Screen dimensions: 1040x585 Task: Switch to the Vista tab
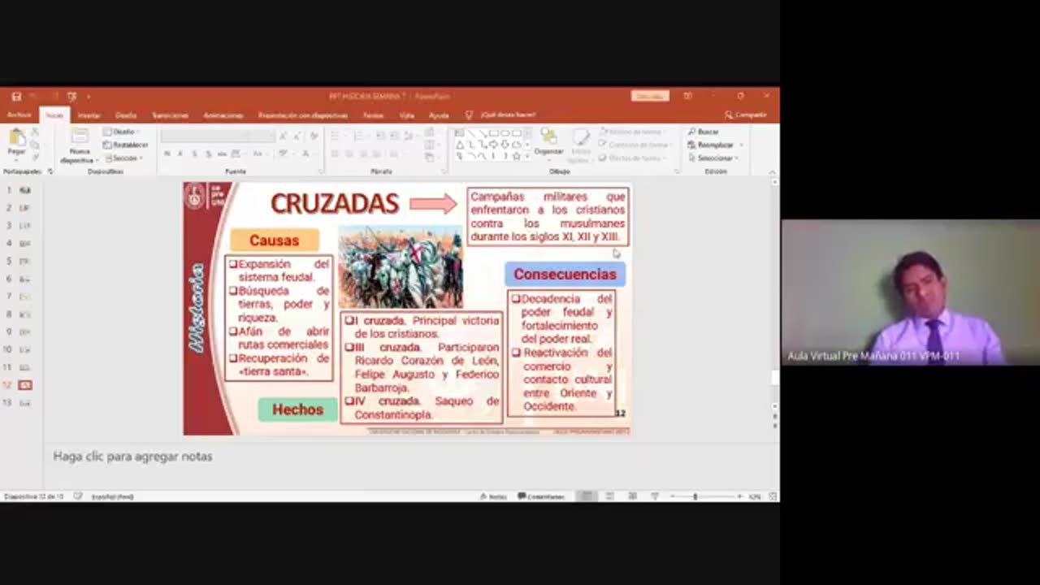pyautogui.click(x=406, y=115)
